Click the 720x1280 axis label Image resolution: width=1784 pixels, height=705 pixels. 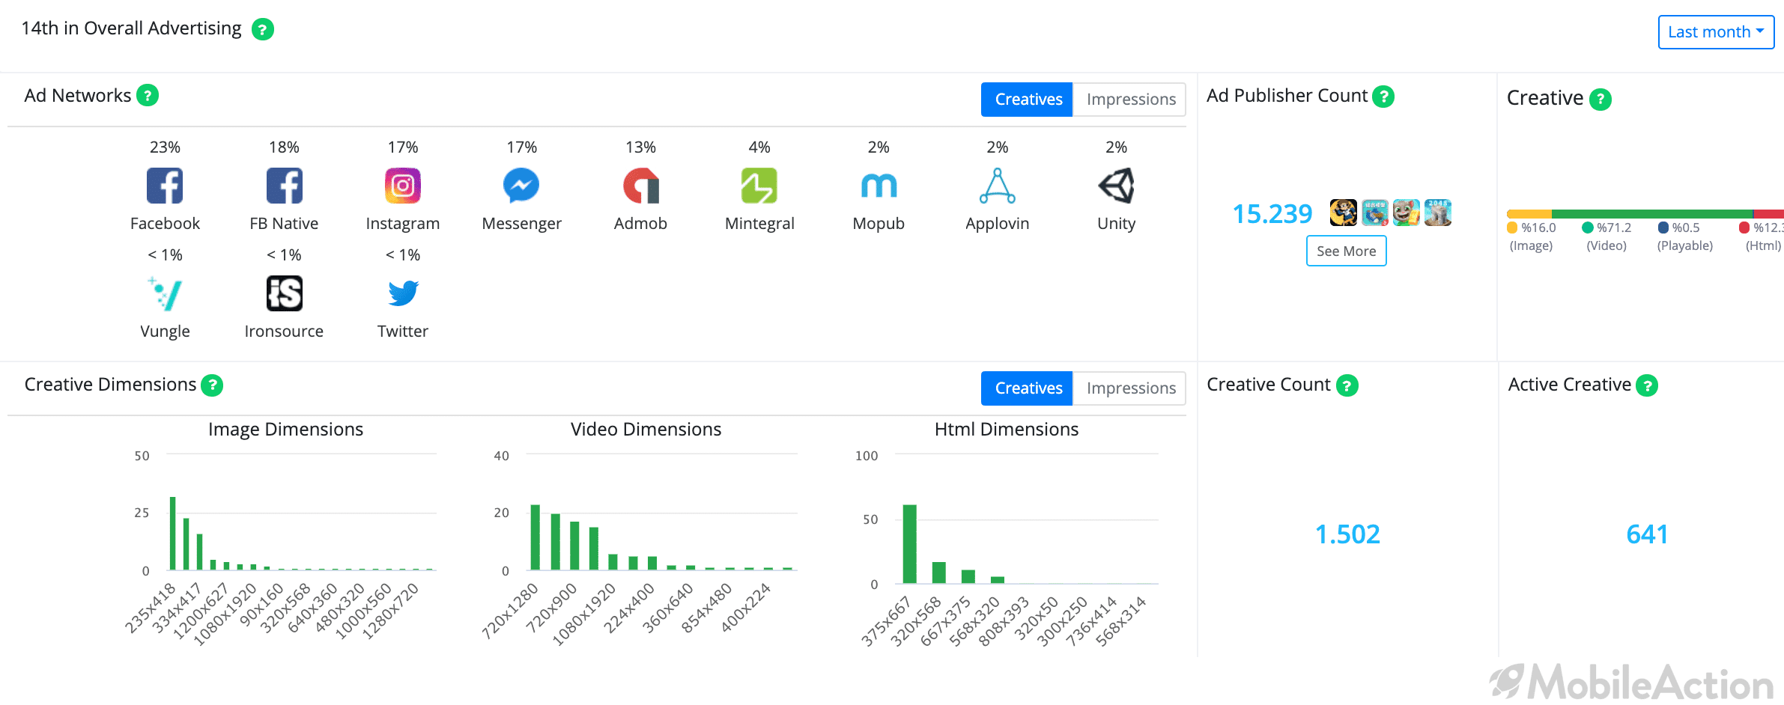[x=510, y=611]
